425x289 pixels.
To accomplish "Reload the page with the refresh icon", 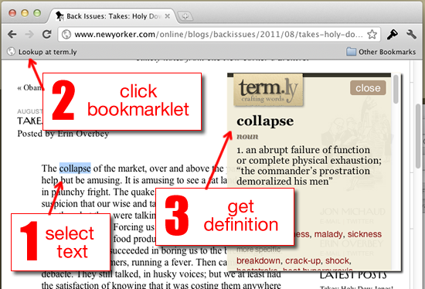I will click(x=47, y=34).
